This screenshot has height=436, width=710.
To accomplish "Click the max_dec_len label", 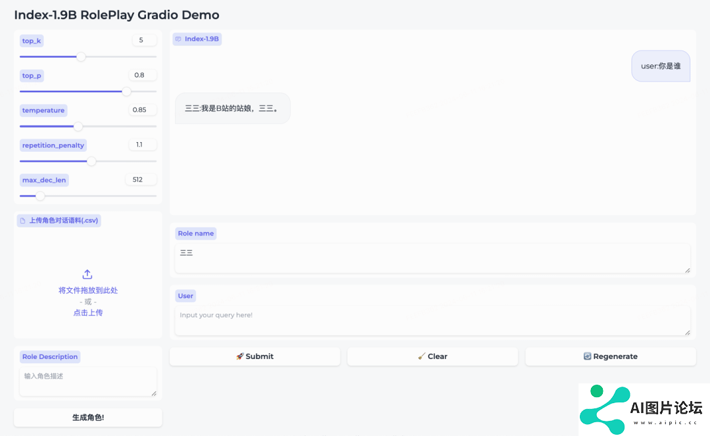I will (44, 180).
